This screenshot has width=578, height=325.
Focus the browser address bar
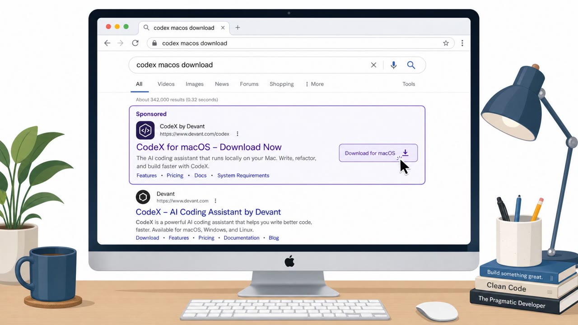click(301, 43)
